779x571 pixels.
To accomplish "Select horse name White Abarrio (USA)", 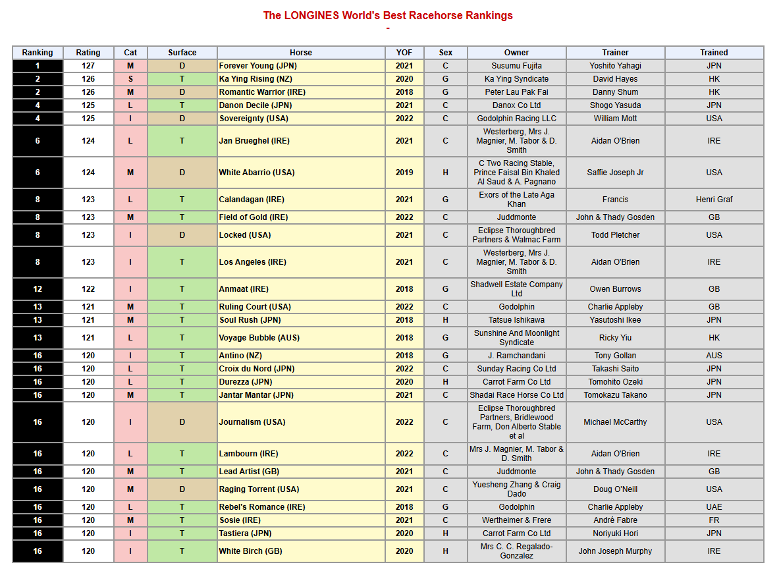I will [x=257, y=173].
